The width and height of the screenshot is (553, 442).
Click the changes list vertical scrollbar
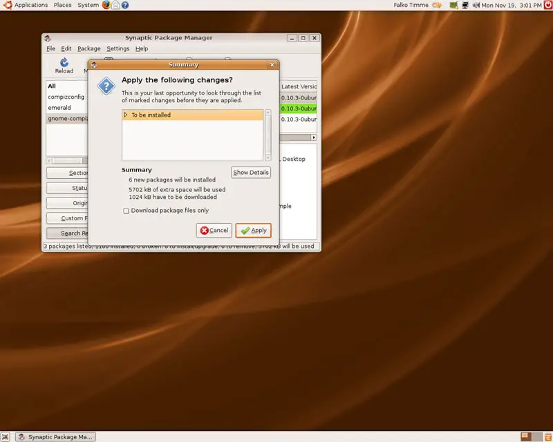tap(268, 135)
